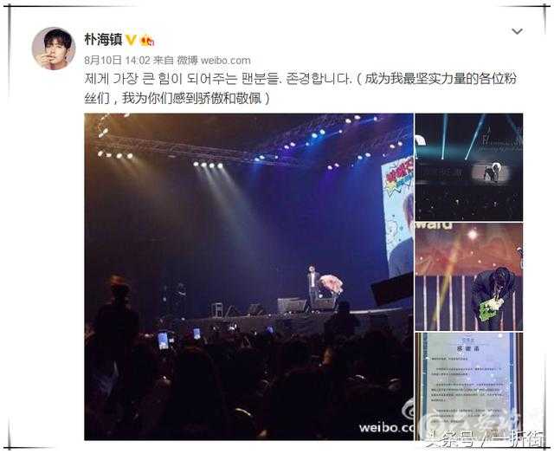Screen dimensions: 554x454
Task: Click the Korean sentence in the post
Action: pos(218,78)
